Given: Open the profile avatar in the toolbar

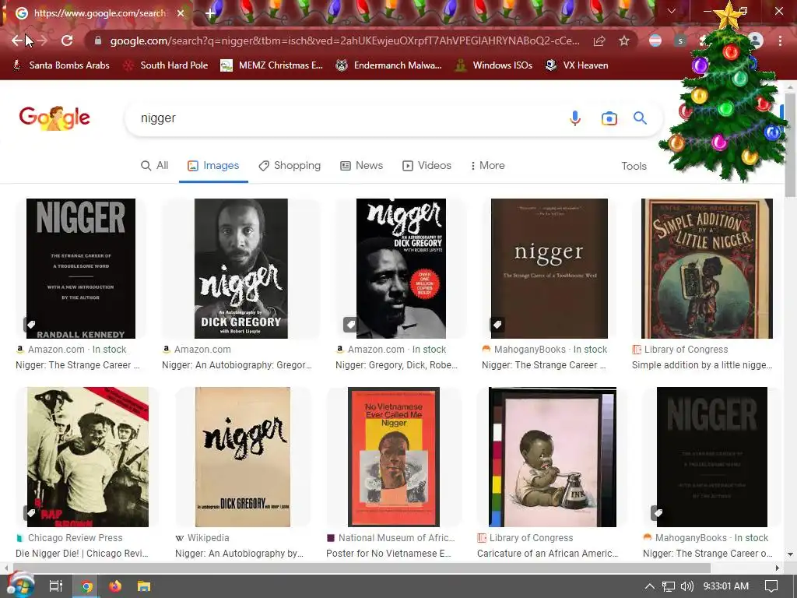Looking at the screenshot, I should click(x=757, y=40).
